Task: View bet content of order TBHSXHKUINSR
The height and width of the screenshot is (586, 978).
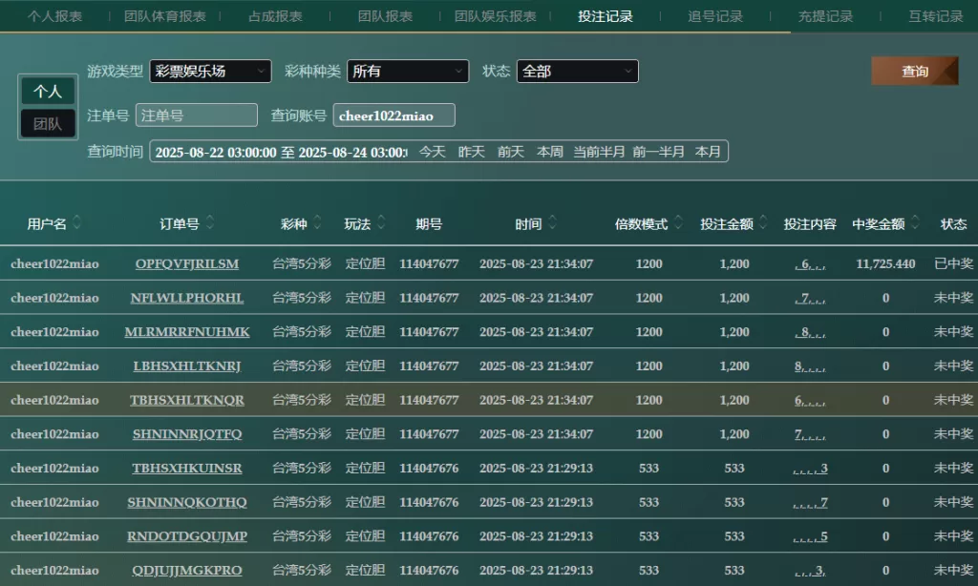Action: coord(810,469)
